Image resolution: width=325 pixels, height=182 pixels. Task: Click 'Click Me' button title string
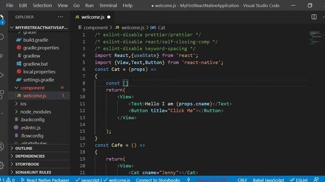coord(182,111)
